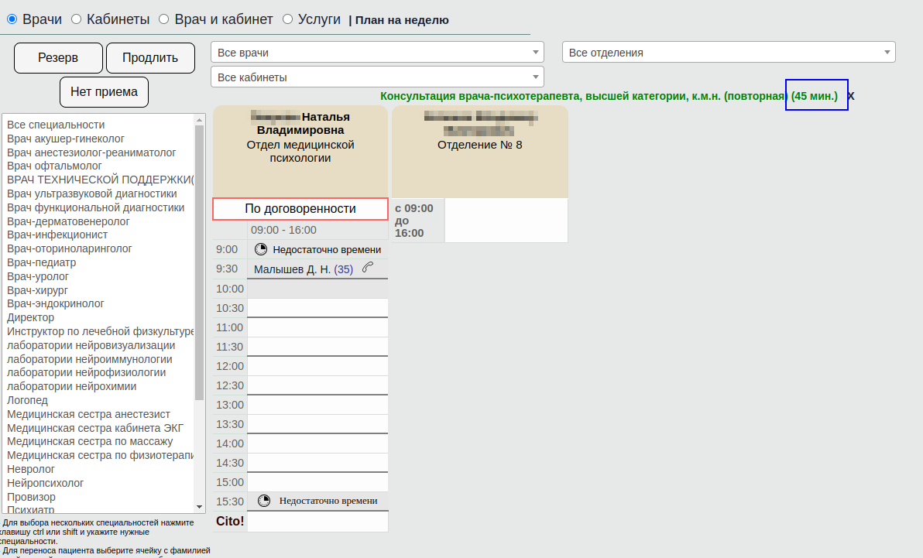Open the Все отделения dropdown
The width and height of the screenshot is (923, 558).
coord(728,53)
